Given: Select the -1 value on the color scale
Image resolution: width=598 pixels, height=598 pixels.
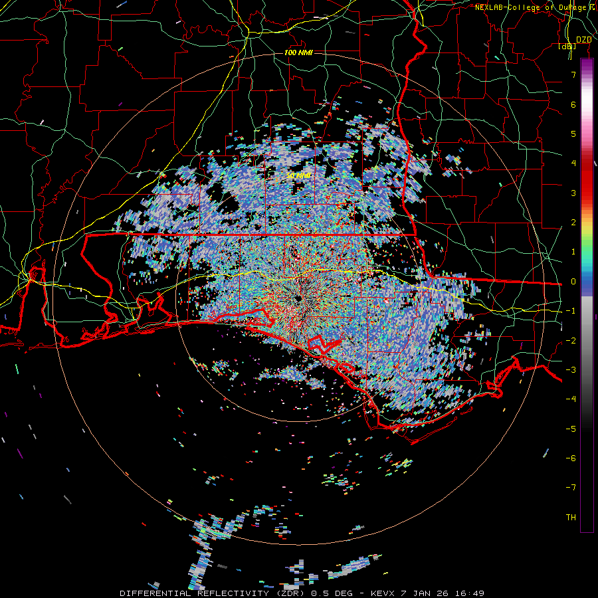Looking at the screenshot, I should tap(571, 311).
